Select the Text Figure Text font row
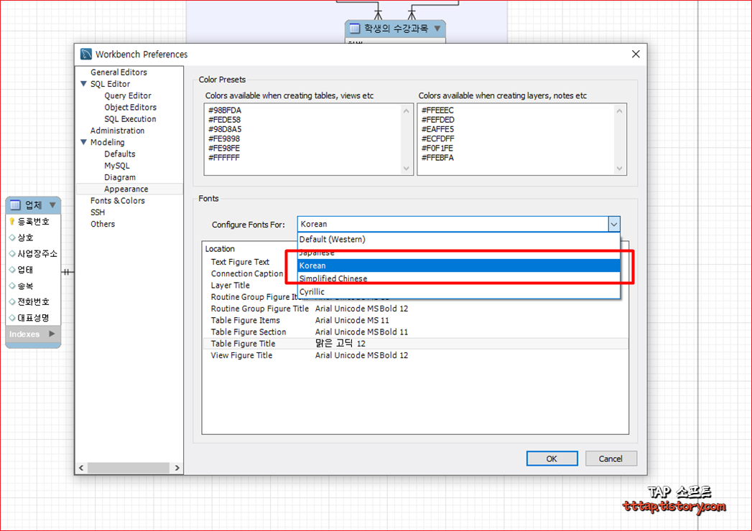752x531 pixels. [241, 262]
